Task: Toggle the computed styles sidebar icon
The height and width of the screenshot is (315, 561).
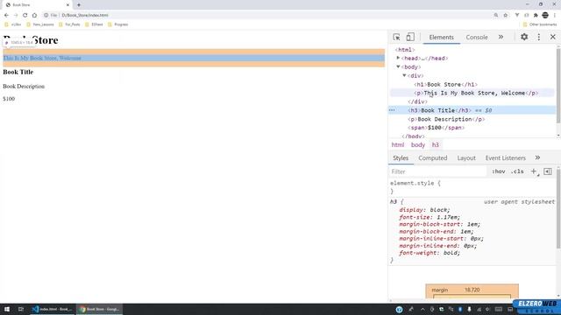Action: (547, 171)
